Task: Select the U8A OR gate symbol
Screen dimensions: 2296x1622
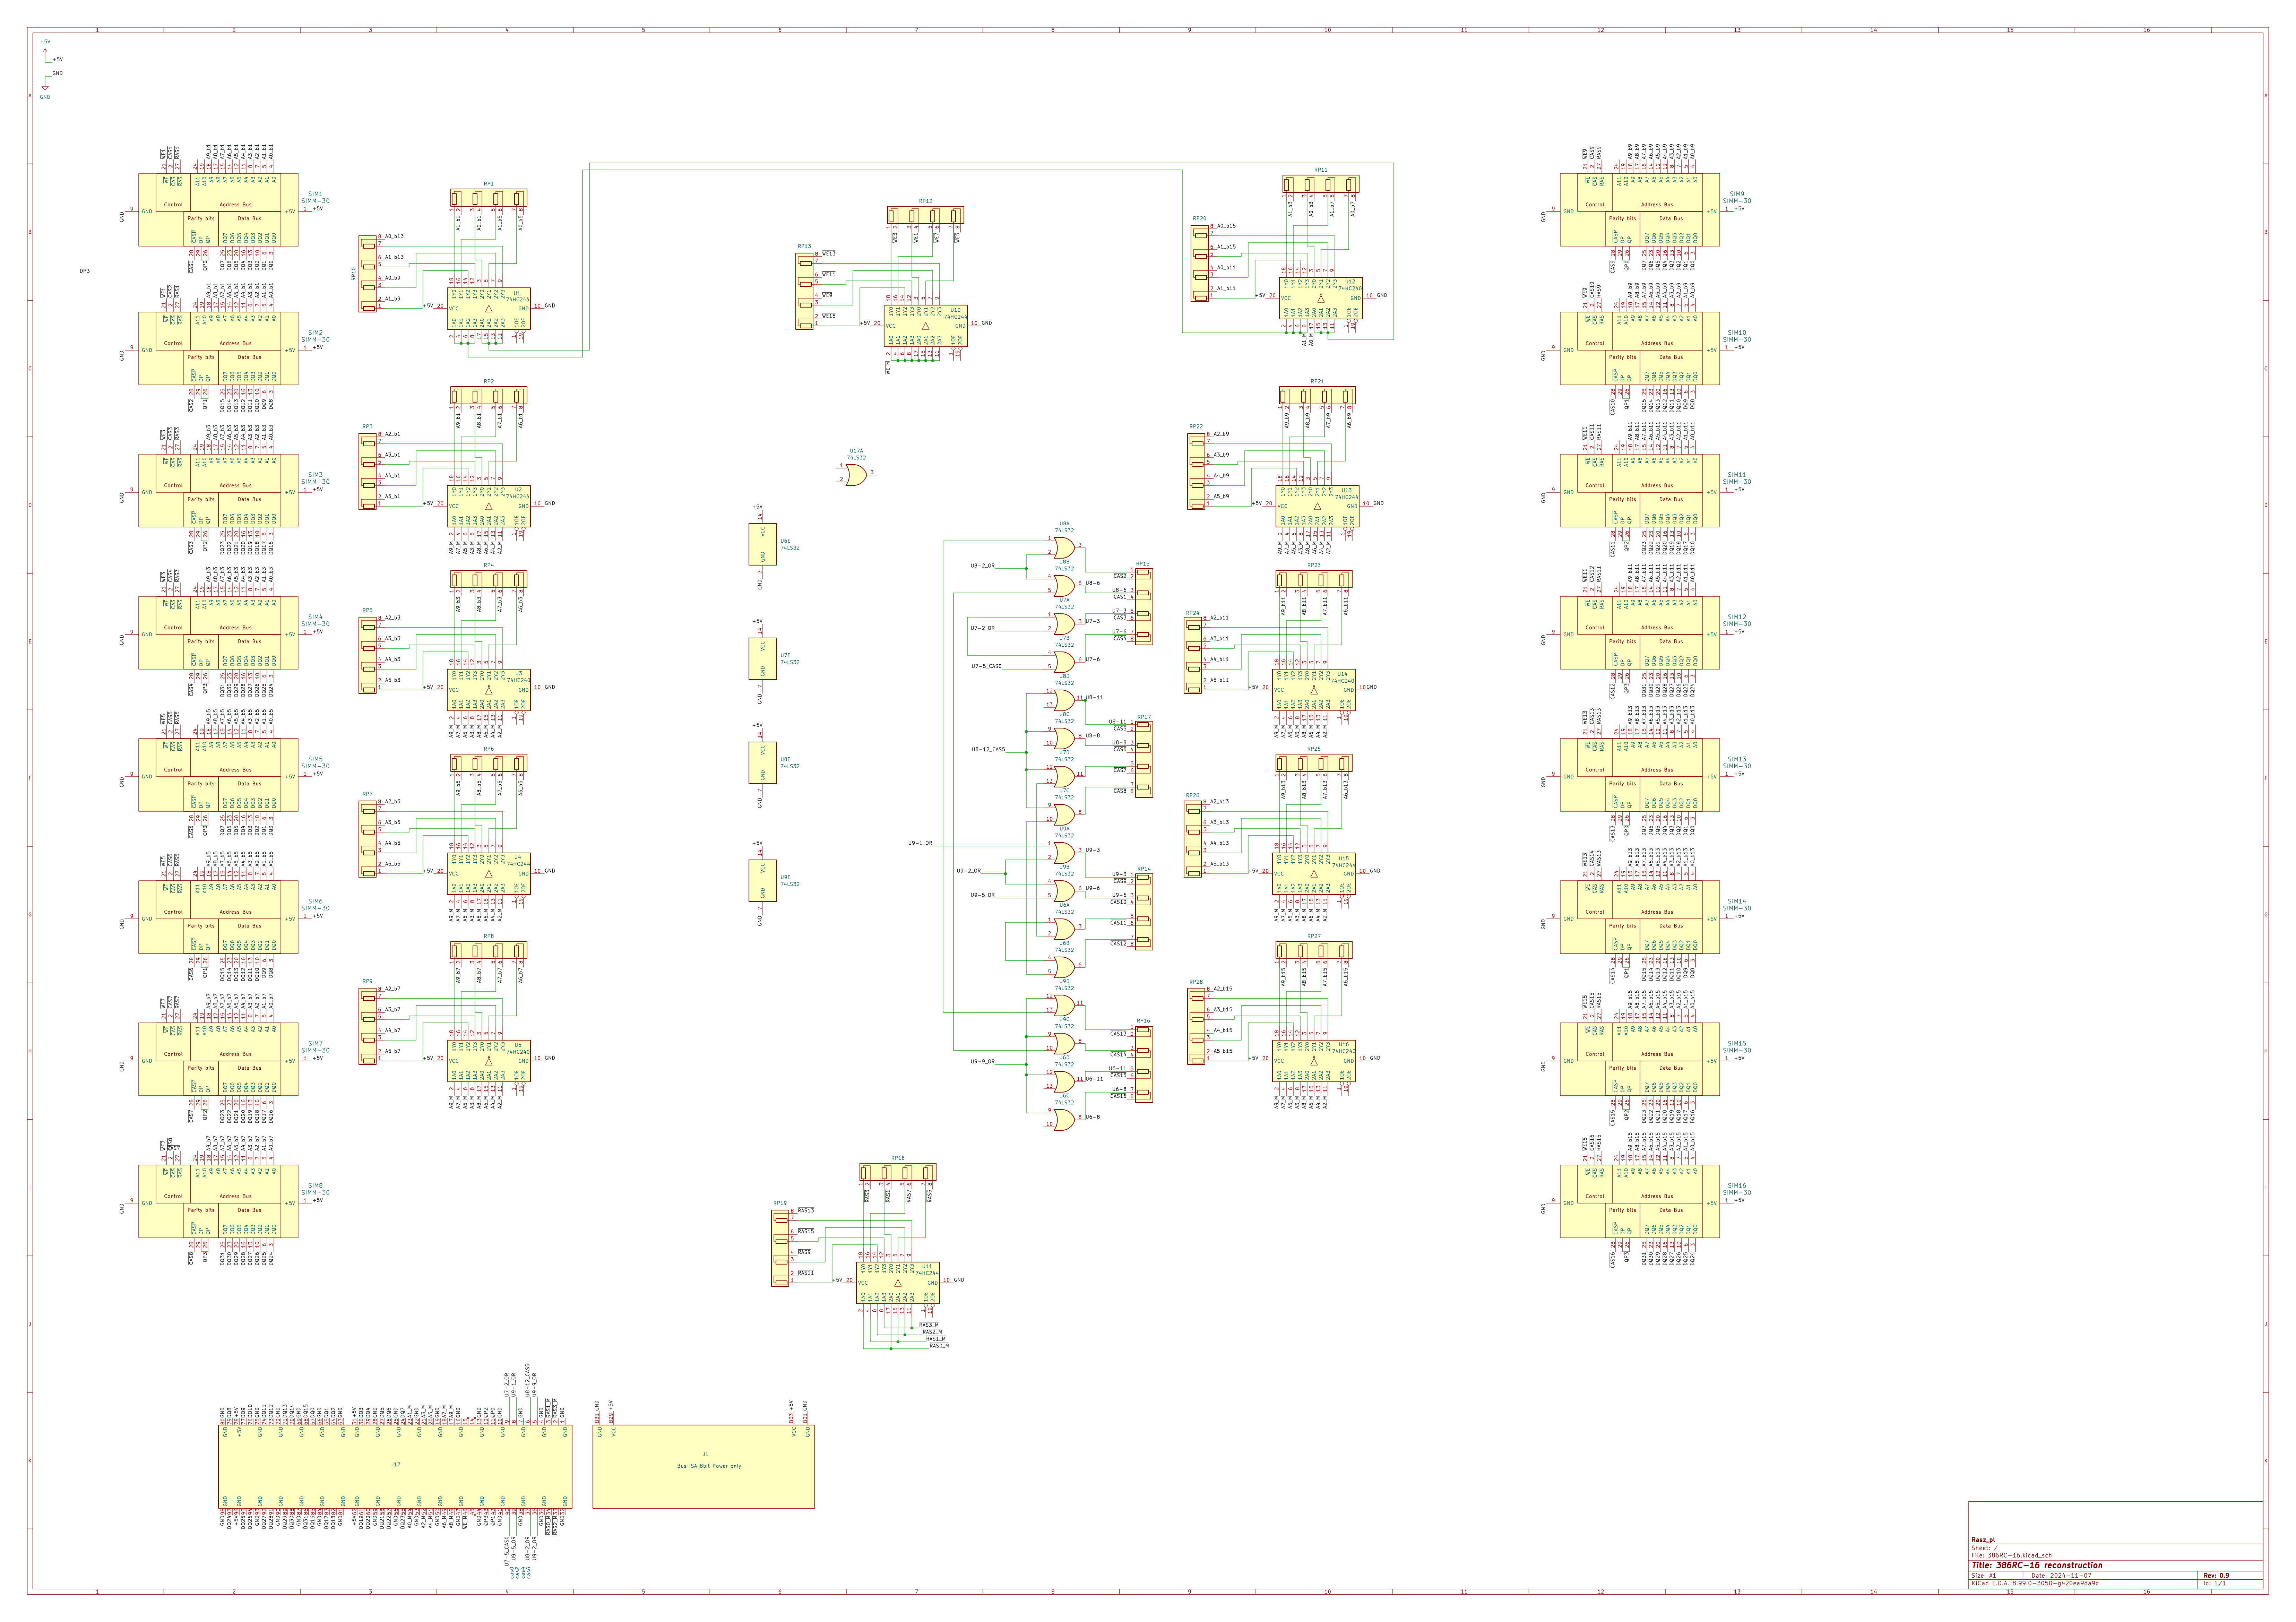Action: coord(1064,547)
